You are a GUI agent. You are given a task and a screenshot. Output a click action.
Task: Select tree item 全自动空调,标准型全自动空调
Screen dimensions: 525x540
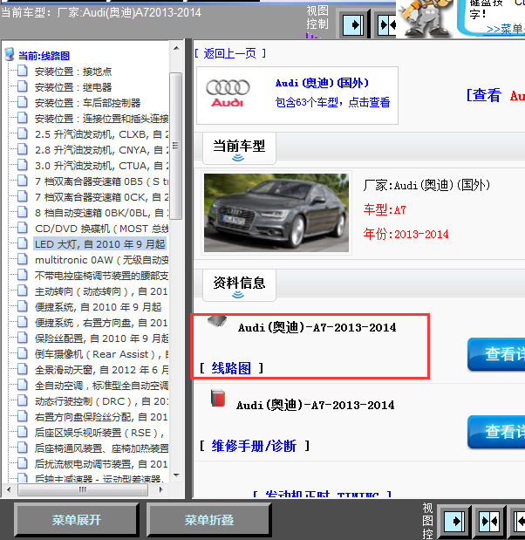click(x=101, y=386)
